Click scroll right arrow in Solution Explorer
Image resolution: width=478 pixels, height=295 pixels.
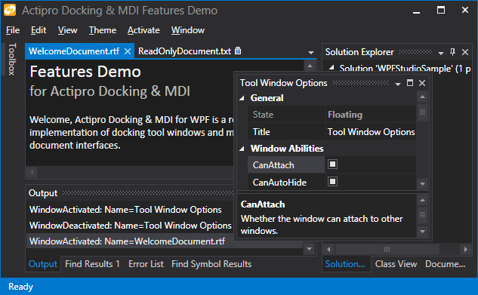click(x=465, y=249)
